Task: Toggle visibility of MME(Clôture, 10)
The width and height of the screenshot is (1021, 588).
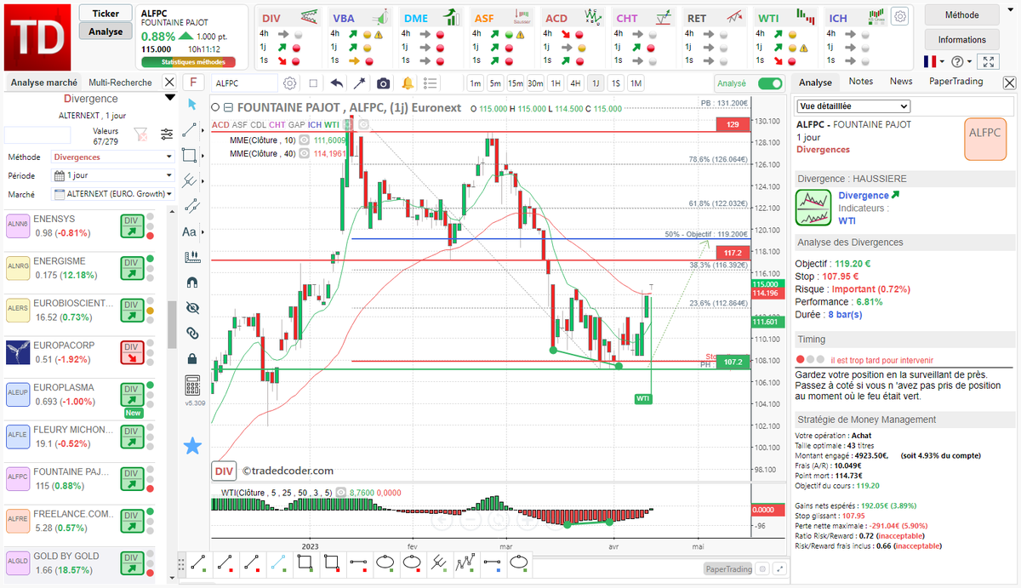Action: [305, 140]
